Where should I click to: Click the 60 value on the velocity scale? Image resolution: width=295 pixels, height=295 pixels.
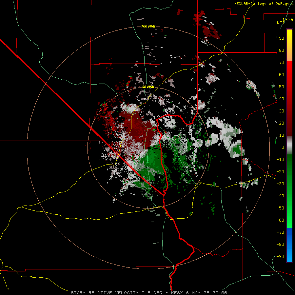pos(282,74)
